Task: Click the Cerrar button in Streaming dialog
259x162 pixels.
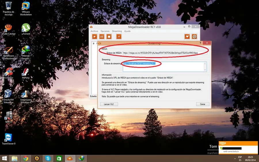Action: [x=203, y=104]
